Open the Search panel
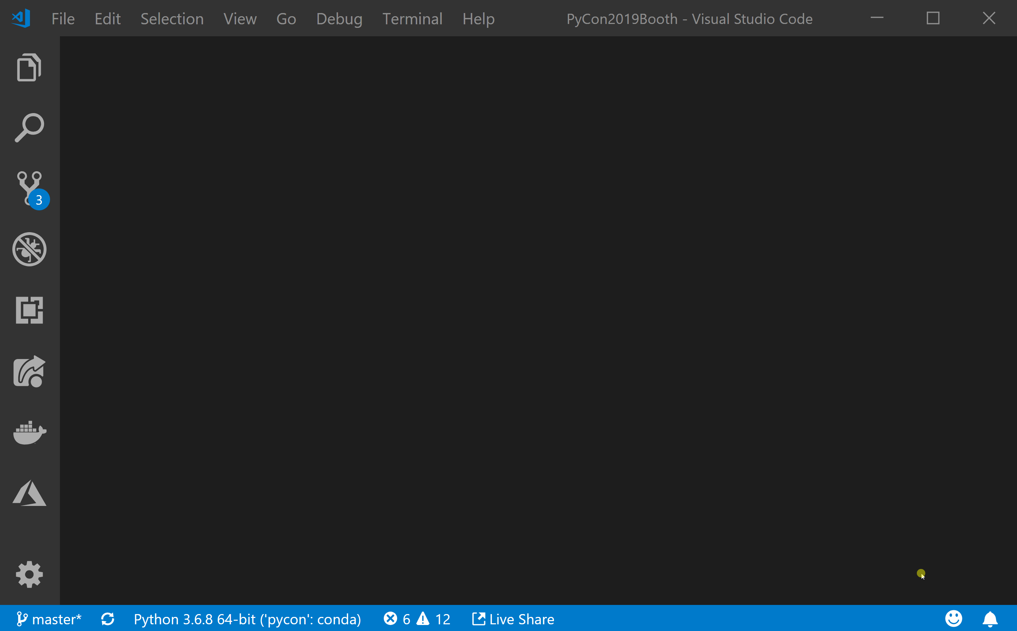 pyautogui.click(x=29, y=127)
